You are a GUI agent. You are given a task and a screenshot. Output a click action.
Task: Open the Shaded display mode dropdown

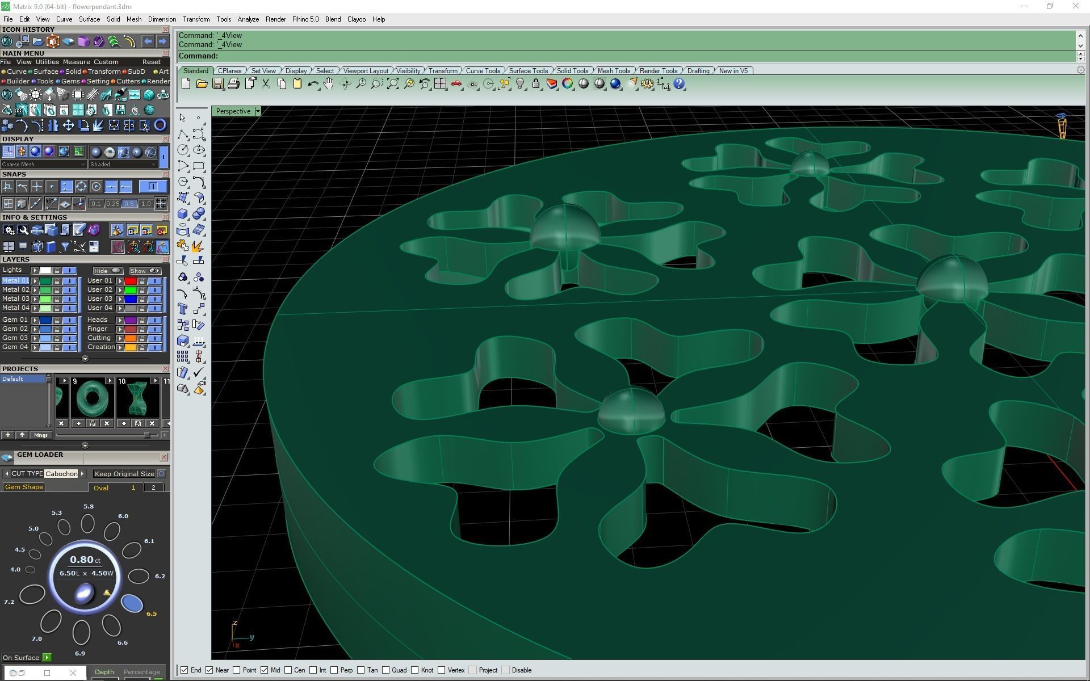(x=122, y=165)
